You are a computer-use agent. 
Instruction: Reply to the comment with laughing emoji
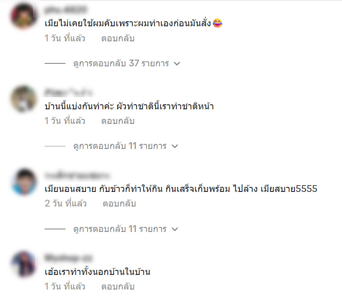coord(118,38)
